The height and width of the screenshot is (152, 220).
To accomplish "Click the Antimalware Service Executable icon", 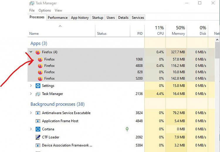I will [x=38, y=113].
